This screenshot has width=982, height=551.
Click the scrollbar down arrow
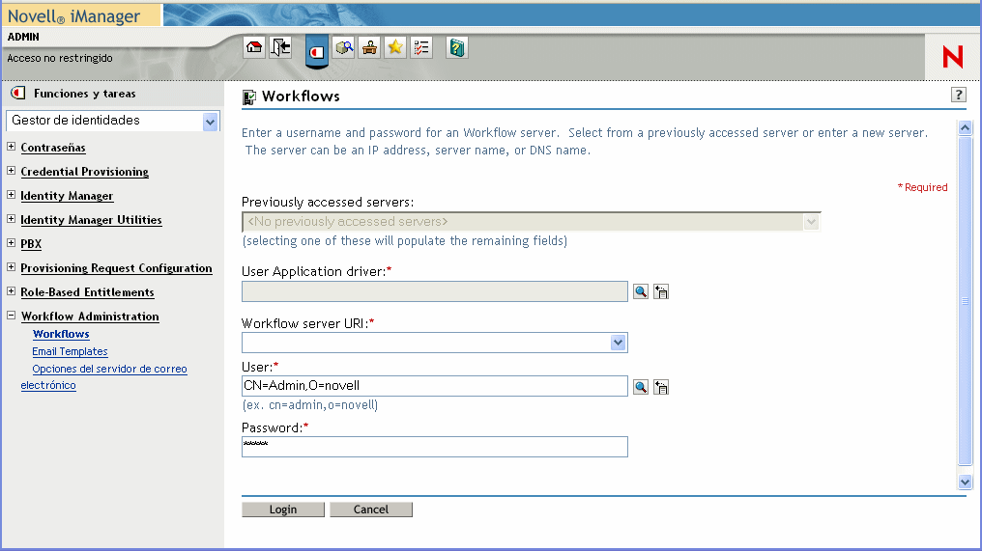pos(966,482)
